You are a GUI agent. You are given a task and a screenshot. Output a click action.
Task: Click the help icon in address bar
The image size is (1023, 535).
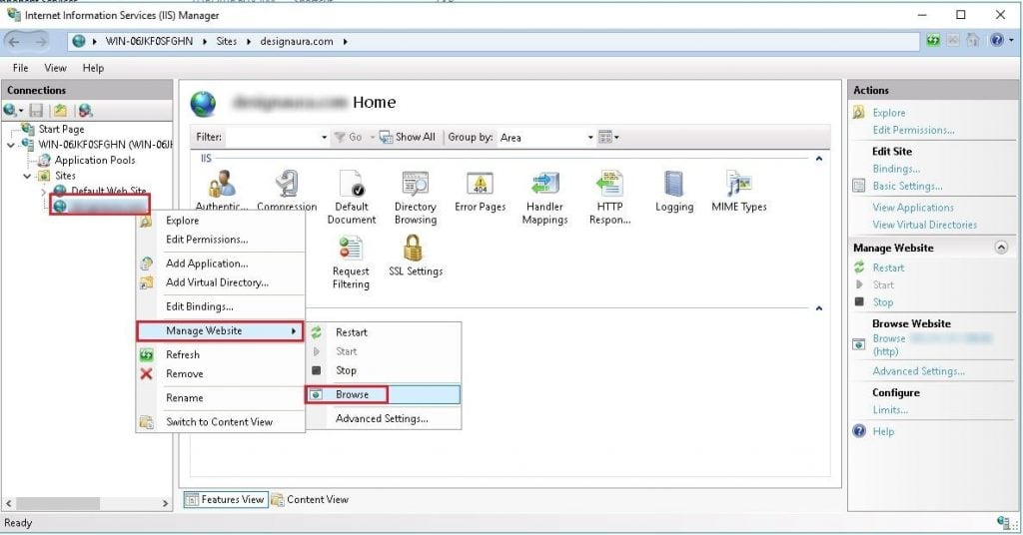[996, 40]
